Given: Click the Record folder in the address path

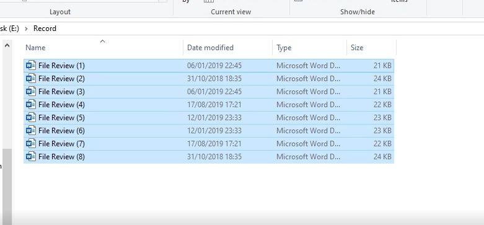Looking at the screenshot, I should (45, 29).
